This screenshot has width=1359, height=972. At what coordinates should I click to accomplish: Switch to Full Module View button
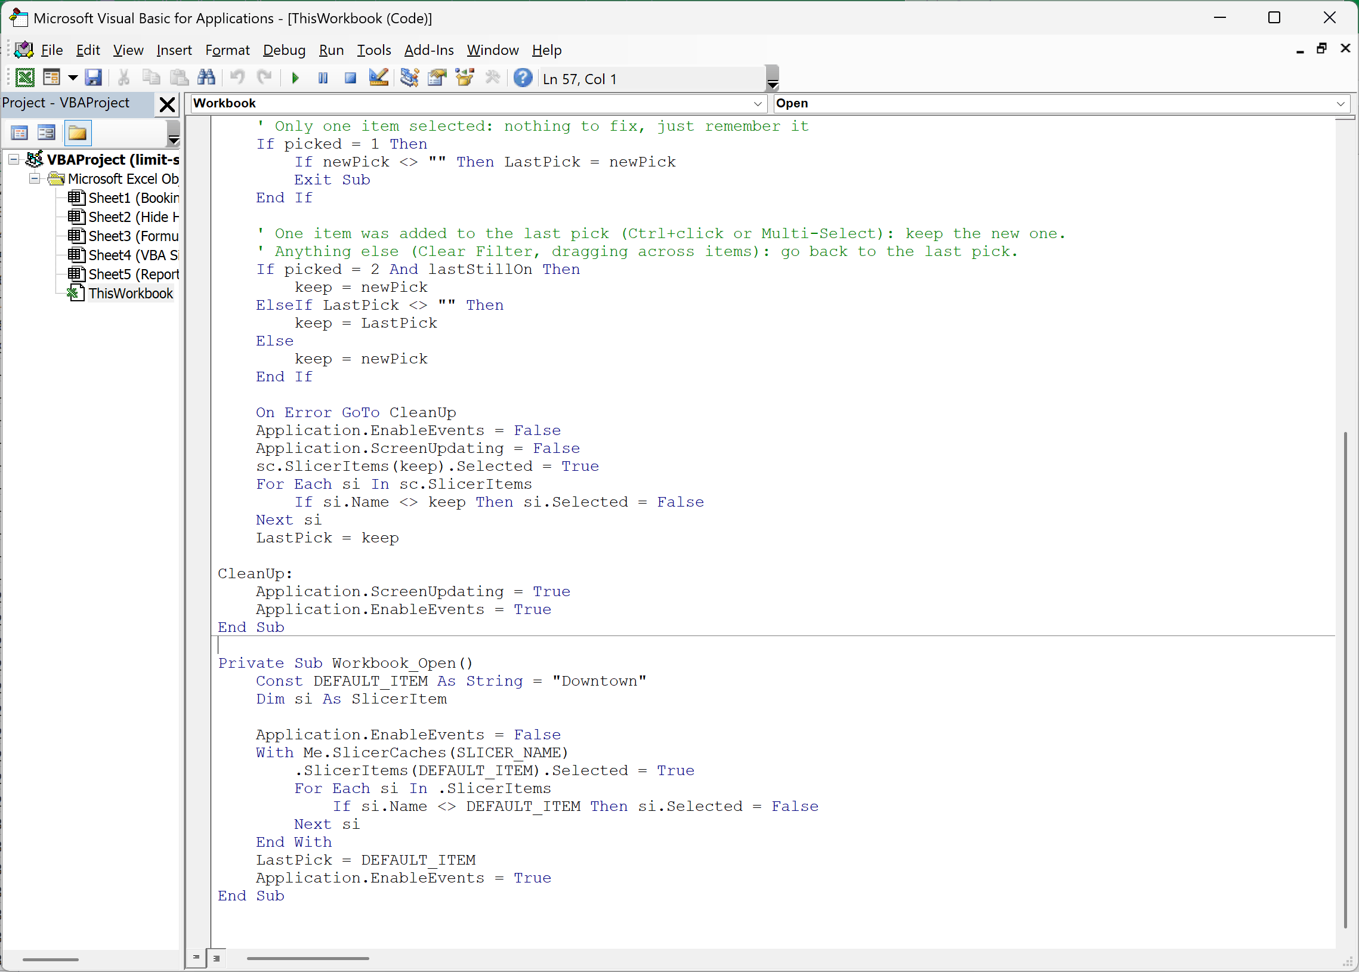216,958
